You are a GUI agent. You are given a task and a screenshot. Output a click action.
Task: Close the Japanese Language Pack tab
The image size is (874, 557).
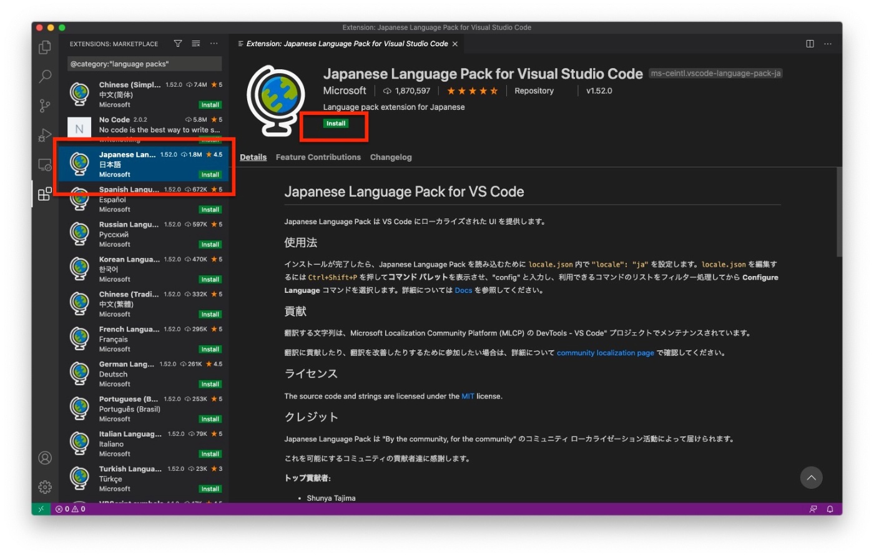[x=455, y=44]
